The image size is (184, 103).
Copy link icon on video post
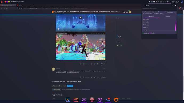point(95,64)
